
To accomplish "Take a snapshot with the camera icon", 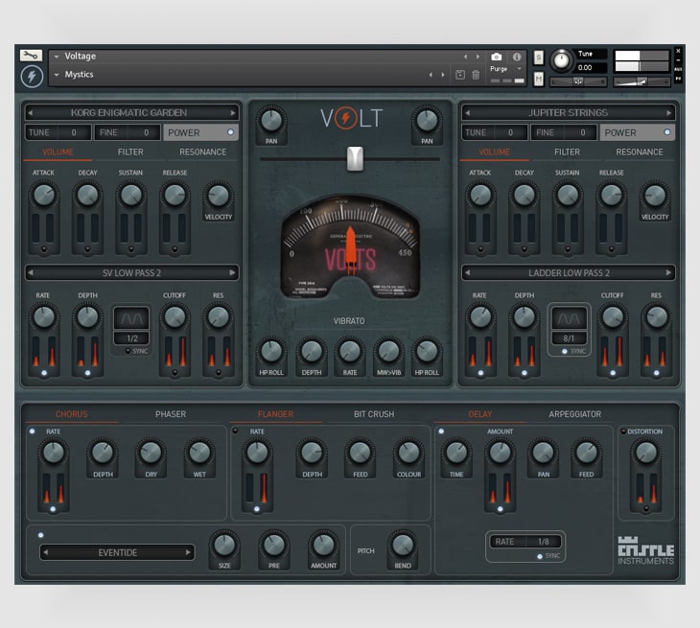I will coord(496,57).
